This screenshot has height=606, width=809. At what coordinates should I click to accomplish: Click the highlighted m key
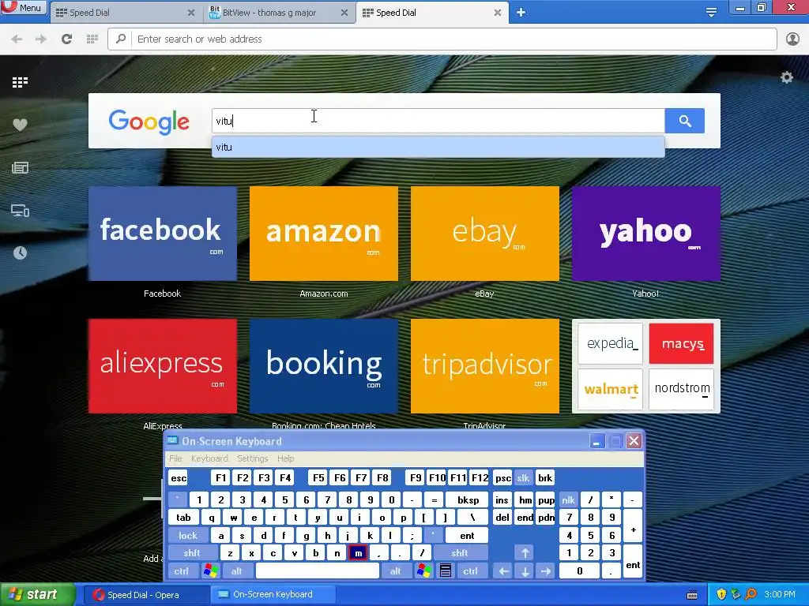click(358, 553)
